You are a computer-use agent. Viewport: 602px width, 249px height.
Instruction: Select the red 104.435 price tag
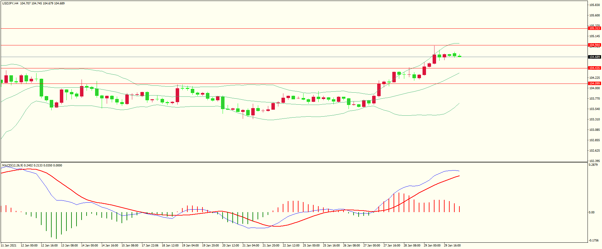point(594,68)
